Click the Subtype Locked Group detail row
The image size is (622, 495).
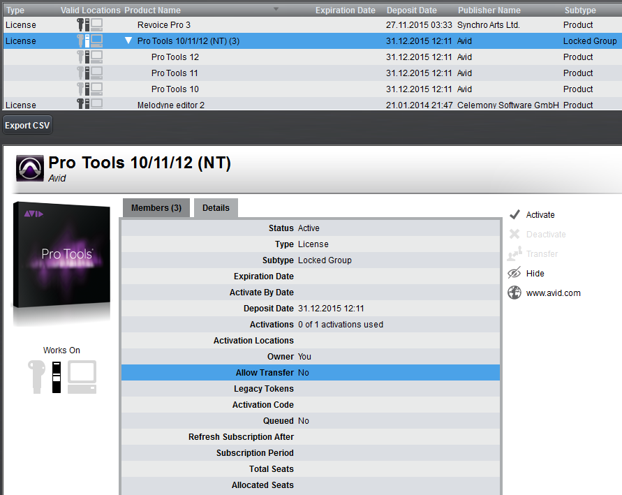(x=311, y=260)
